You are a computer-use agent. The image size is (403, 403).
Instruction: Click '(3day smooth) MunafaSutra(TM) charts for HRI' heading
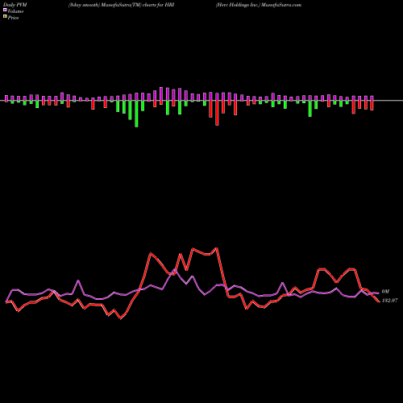tap(122, 5)
